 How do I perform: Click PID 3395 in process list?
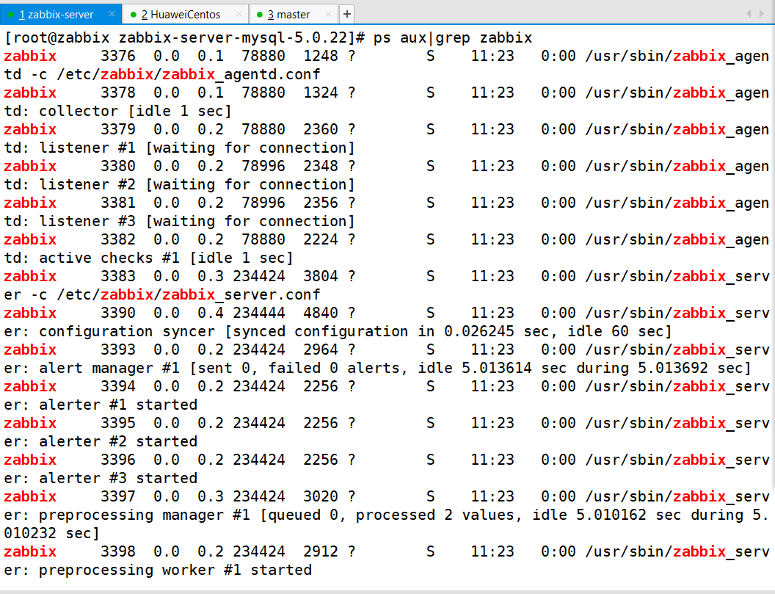coord(118,423)
